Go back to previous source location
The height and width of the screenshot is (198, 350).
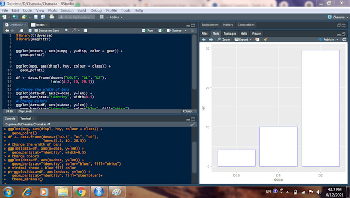click(7, 30)
